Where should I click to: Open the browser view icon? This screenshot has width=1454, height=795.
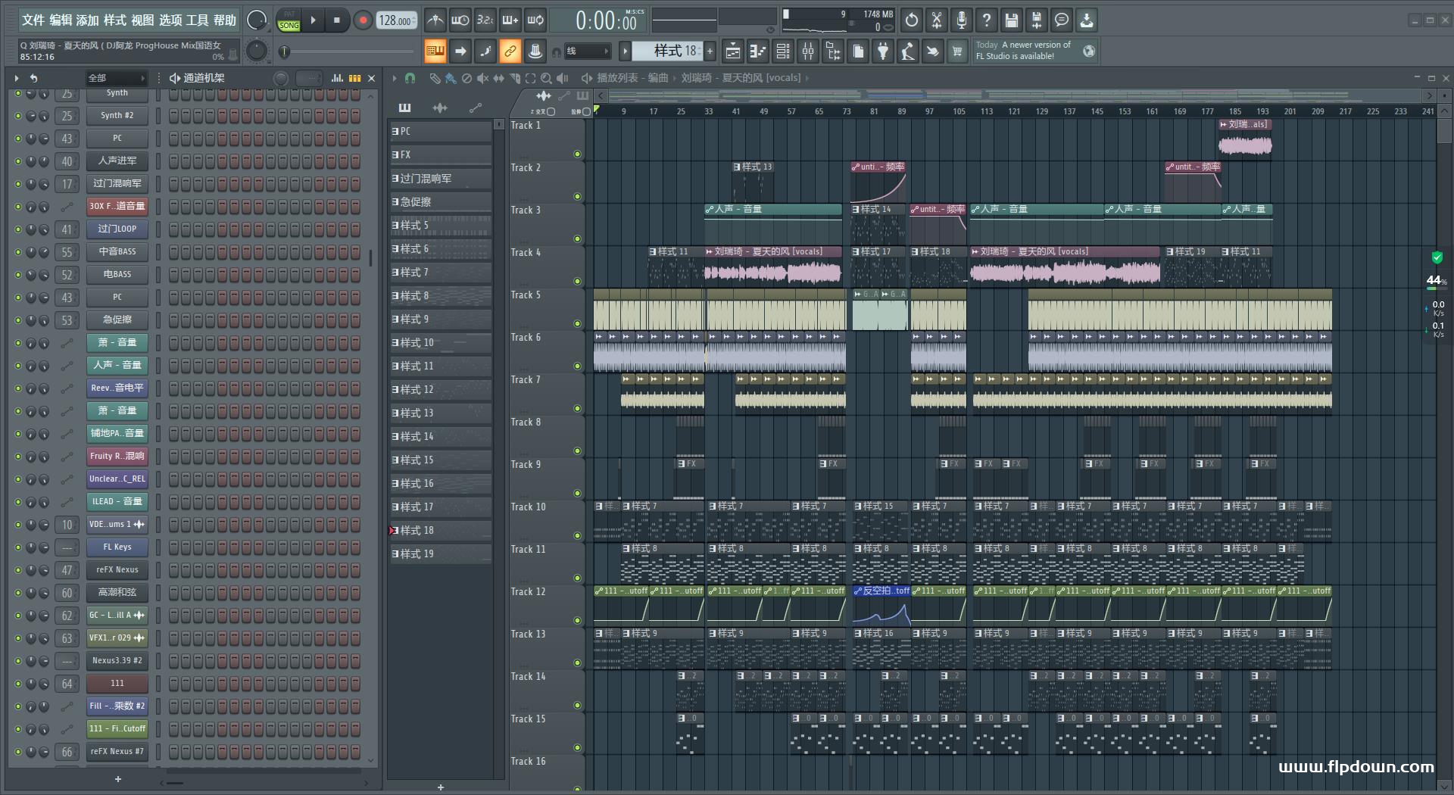point(833,51)
